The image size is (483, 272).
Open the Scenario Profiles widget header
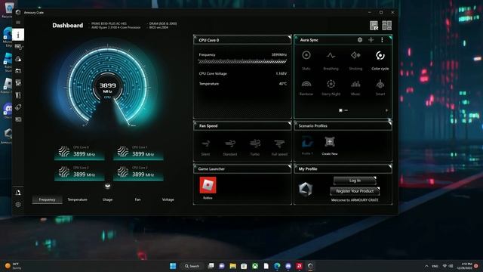pos(343,126)
